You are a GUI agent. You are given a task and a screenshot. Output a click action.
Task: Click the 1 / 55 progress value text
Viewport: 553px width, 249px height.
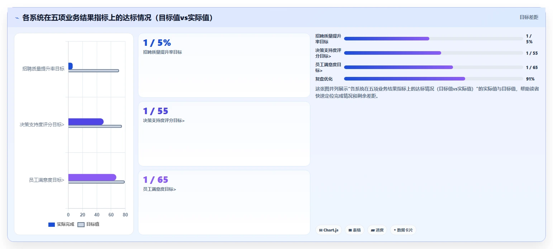[x=532, y=53]
